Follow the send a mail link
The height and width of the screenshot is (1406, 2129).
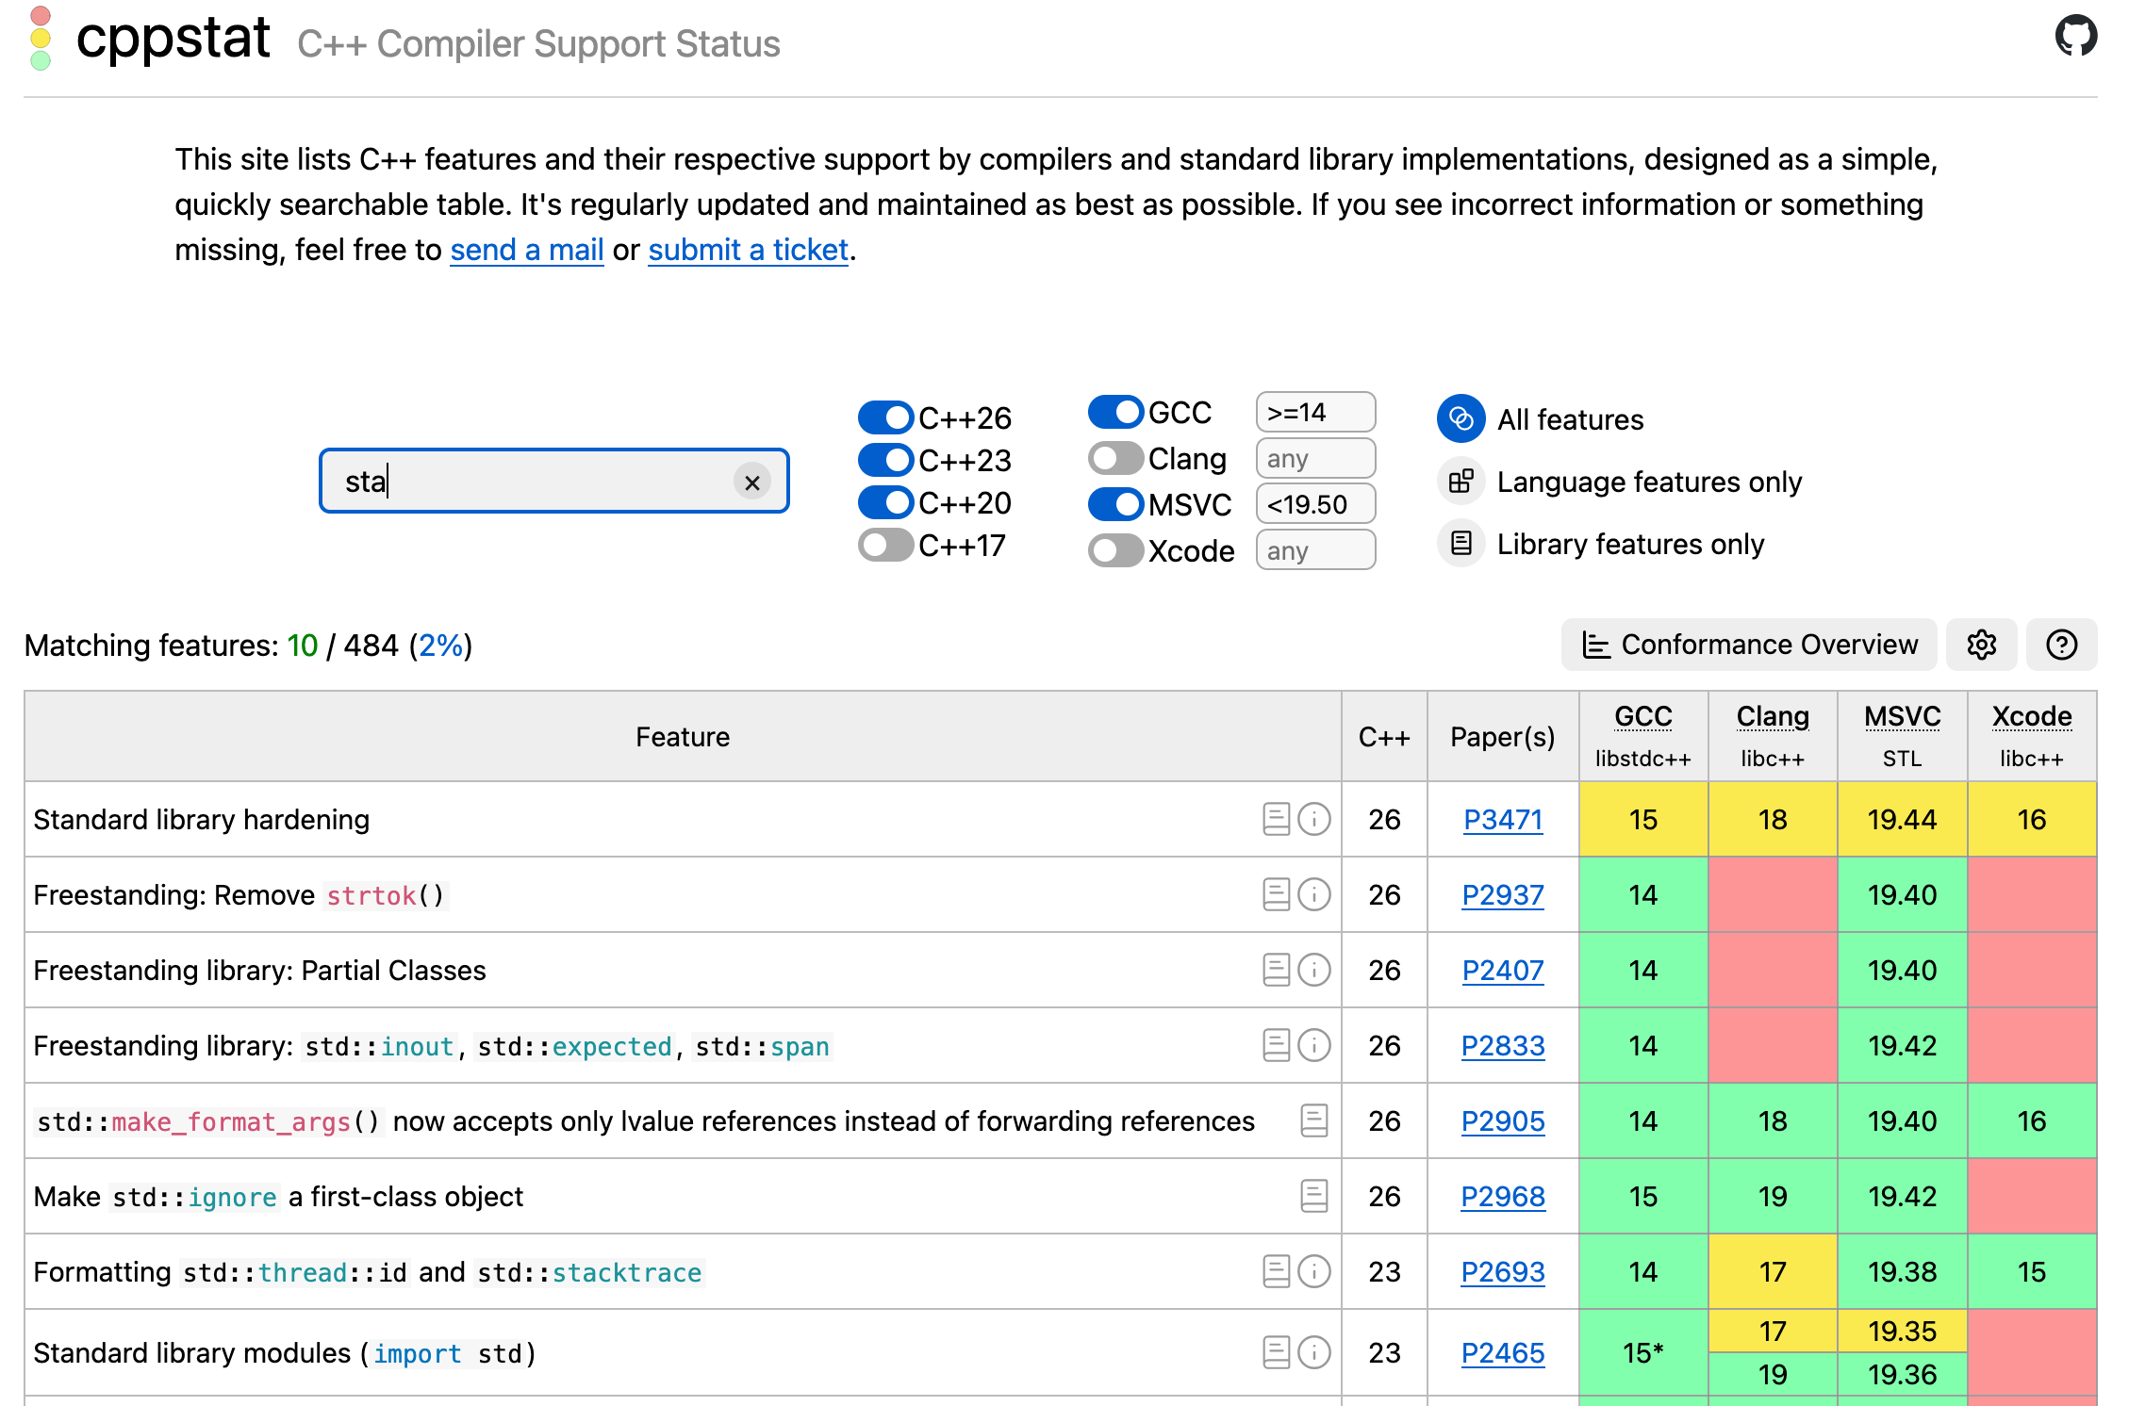526,250
